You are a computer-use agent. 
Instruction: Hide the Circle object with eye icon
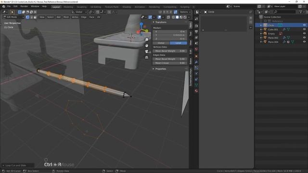[x=304, y=25]
